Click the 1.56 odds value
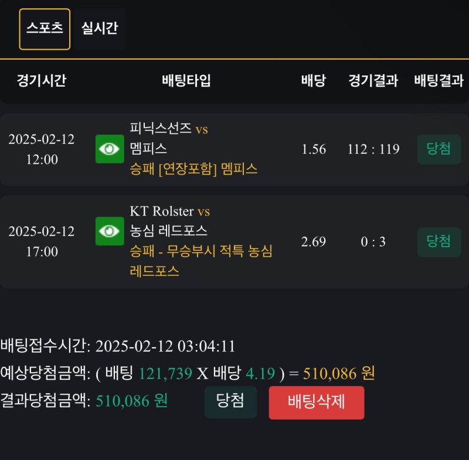 click(314, 149)
